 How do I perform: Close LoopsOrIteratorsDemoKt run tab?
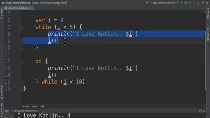(x=39, y=111)
